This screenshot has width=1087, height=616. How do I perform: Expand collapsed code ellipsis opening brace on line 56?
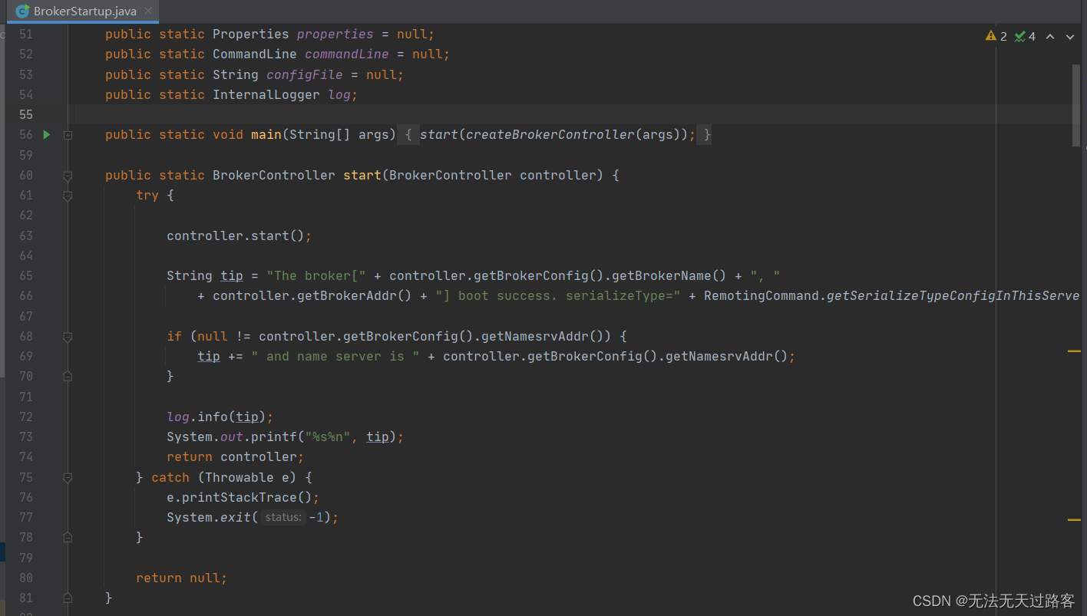(408, 135)
